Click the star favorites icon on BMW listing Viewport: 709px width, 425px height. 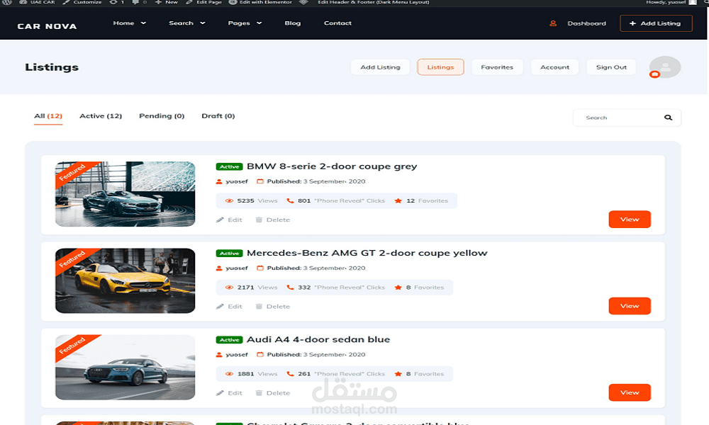coord(398,200)
